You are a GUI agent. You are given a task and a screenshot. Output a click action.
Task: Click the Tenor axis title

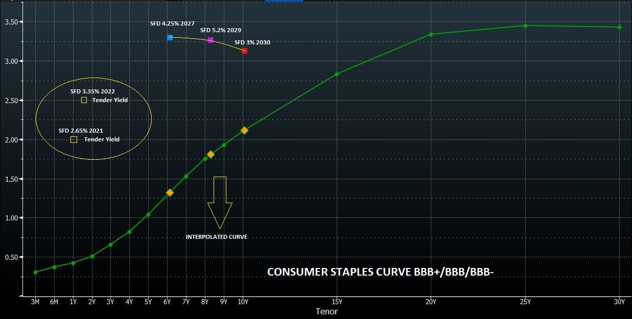(326, 311)
